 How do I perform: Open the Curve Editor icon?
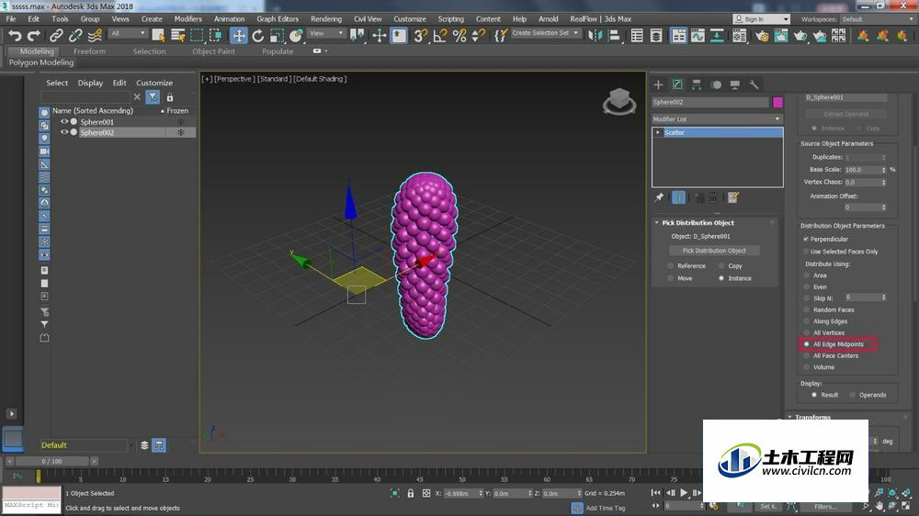[698, 36]
